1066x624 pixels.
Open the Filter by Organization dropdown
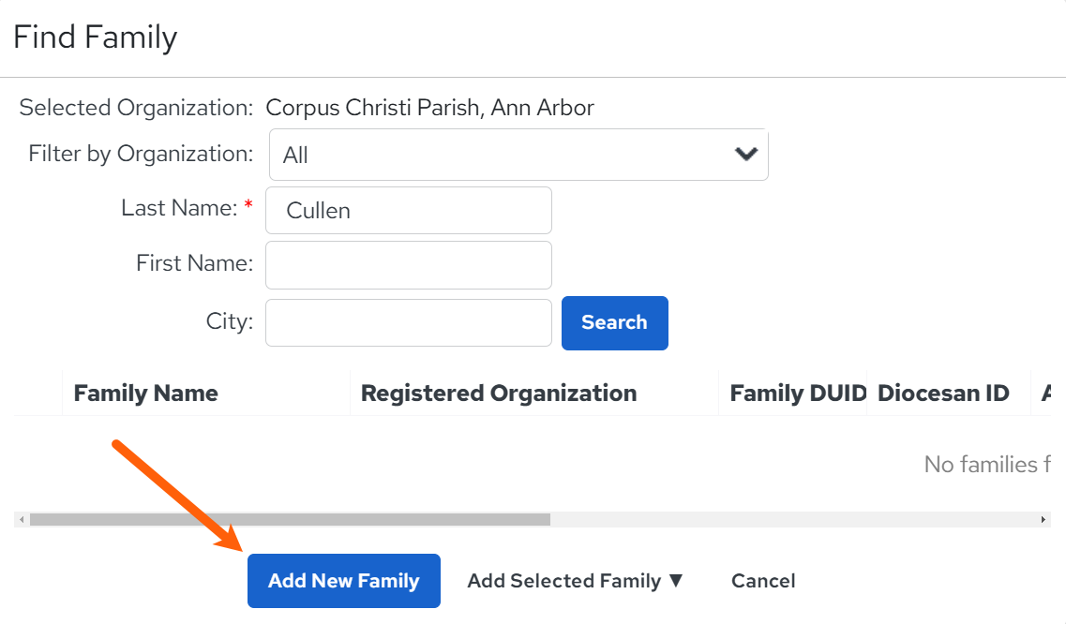(x=518, y=155)
